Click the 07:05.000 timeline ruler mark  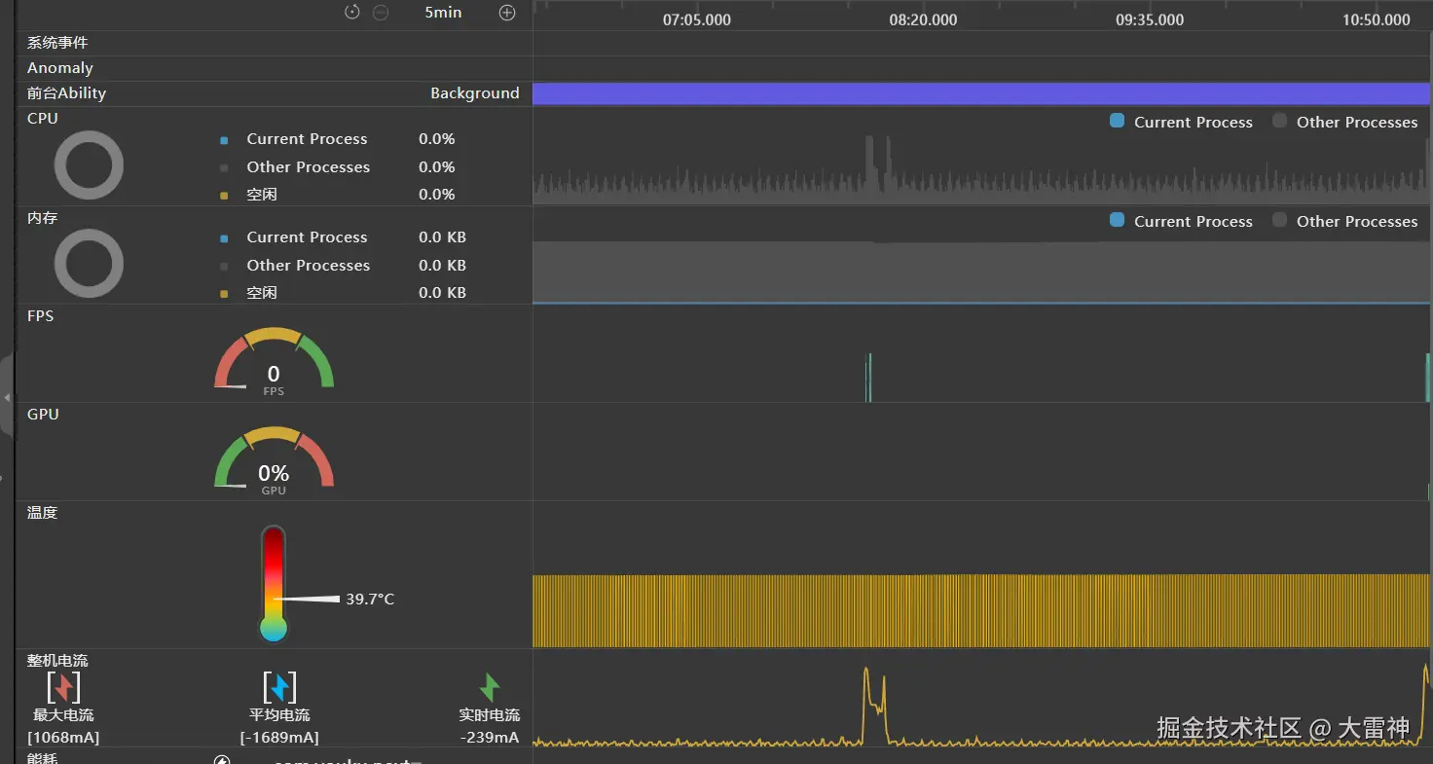click(x=697, y=19)
